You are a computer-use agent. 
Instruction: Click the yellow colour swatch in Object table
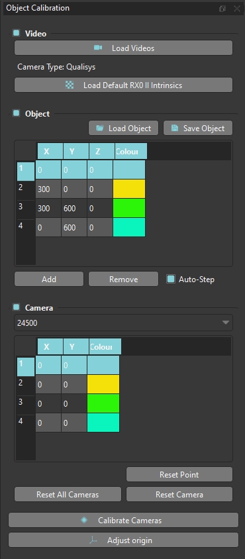129,189
